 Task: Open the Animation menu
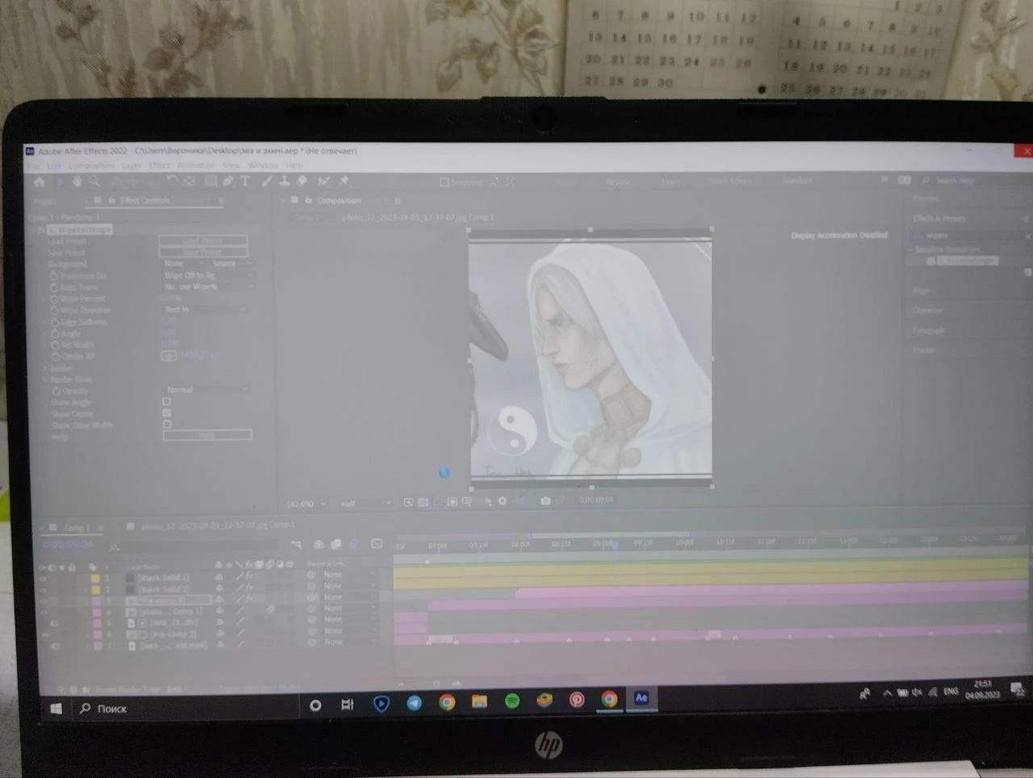[196, 165]
